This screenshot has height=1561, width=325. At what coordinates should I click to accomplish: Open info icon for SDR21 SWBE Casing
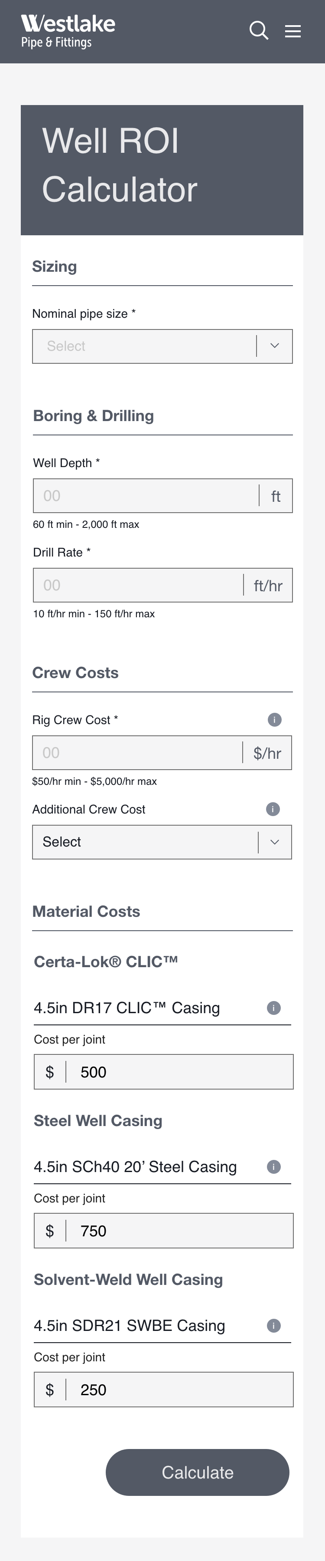tap(273, 1325)
